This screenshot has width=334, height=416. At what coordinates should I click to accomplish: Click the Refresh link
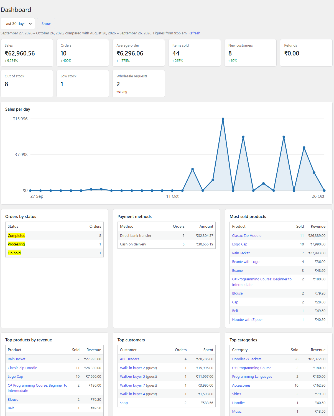point(194,33)
